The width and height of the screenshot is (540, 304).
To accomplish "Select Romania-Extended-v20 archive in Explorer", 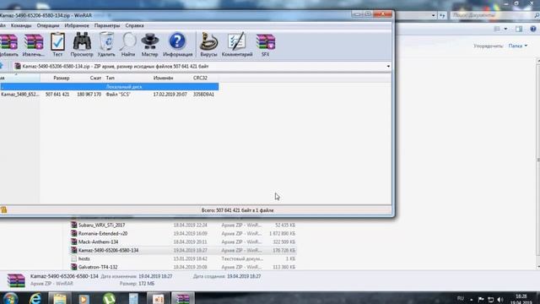I will (x=103, y=233).
